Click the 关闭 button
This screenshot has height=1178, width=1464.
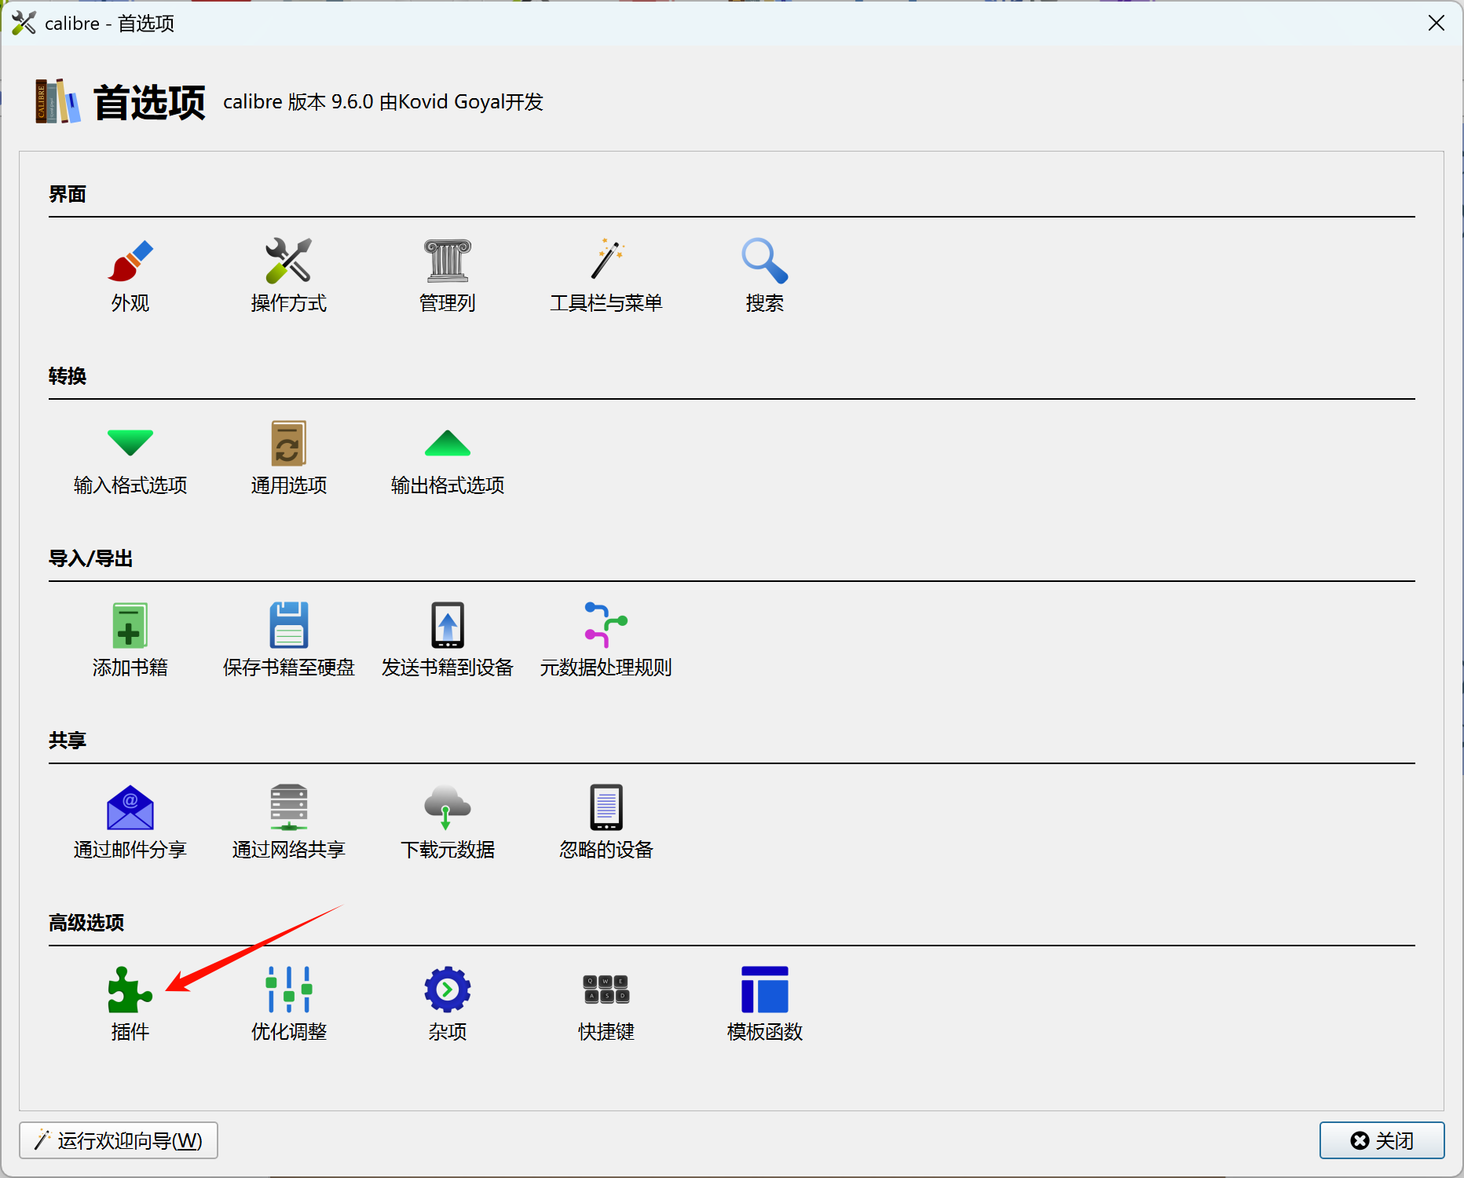(1382, 1140)
